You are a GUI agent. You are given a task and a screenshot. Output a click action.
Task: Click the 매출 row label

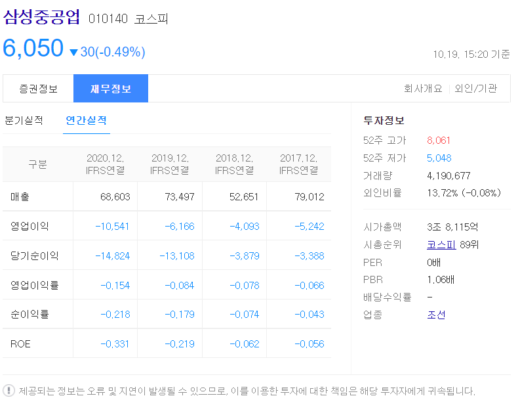20,197
